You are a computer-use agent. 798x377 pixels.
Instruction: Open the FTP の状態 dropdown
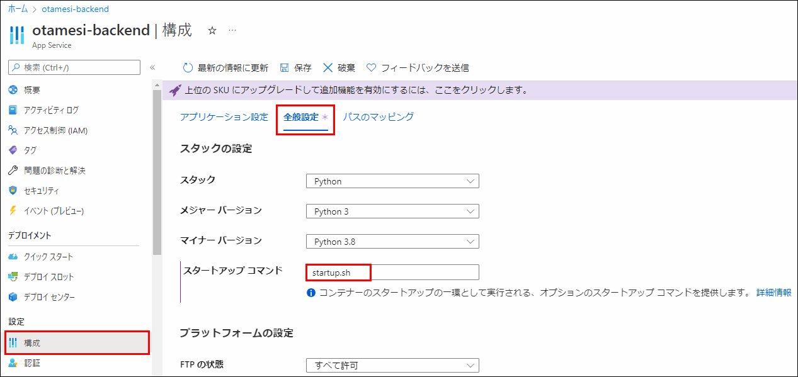coord(392,365)
